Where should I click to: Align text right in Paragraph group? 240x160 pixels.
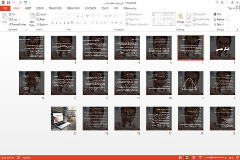tap(100, 23)
